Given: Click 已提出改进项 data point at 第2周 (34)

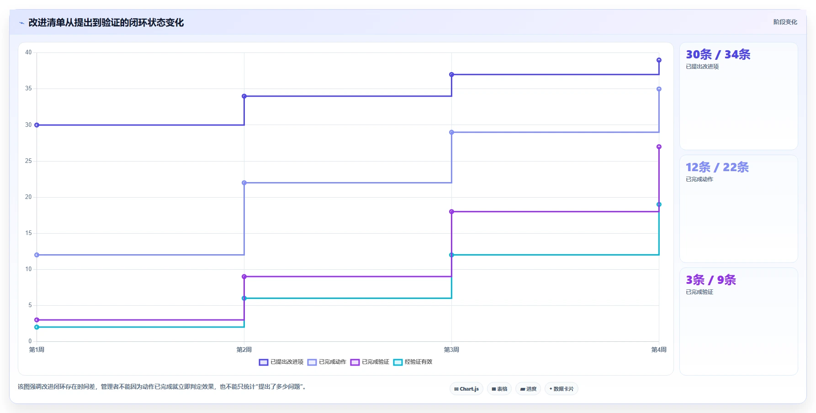Looking at the screenshot, I should (244, 96).
